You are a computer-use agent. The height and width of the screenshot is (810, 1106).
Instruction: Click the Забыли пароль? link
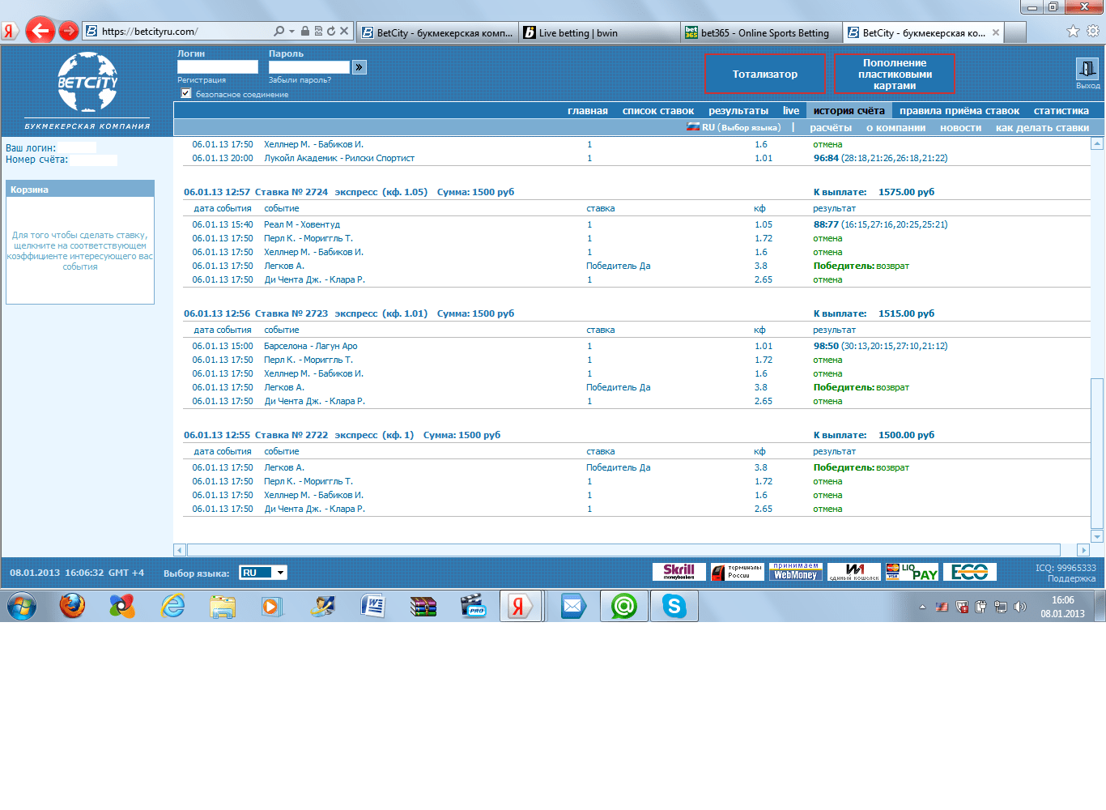pos(300,80)
